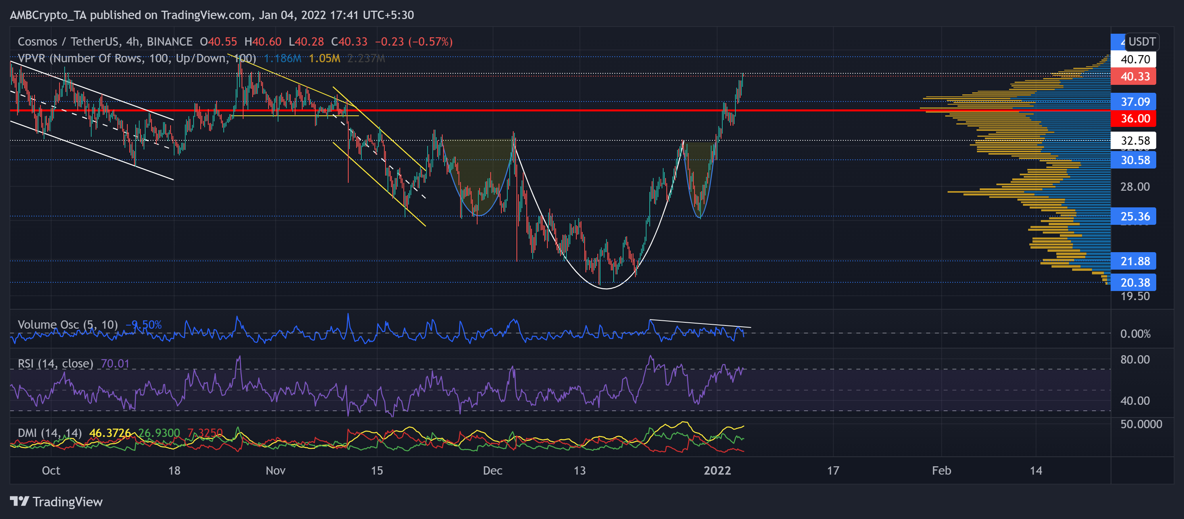Click the Dec label on time axis
Screen dimensions: 1184x519
pos(492,470)
